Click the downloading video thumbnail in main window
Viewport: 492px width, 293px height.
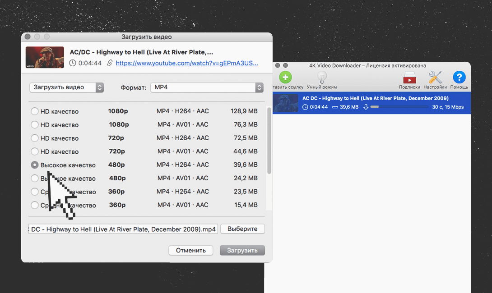[x=285, y=103]
